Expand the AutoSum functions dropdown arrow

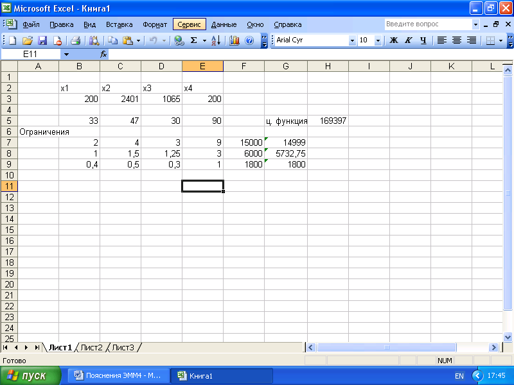click(x=204, y=40)
